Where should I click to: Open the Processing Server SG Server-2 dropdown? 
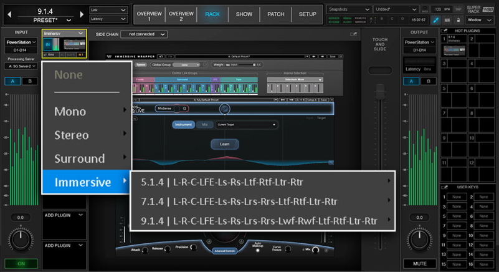point(21,66)
